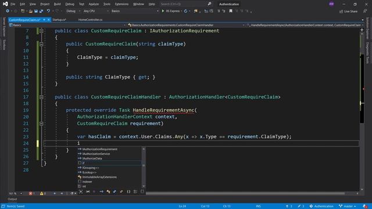Open Live Share

(x=348, y=12)
